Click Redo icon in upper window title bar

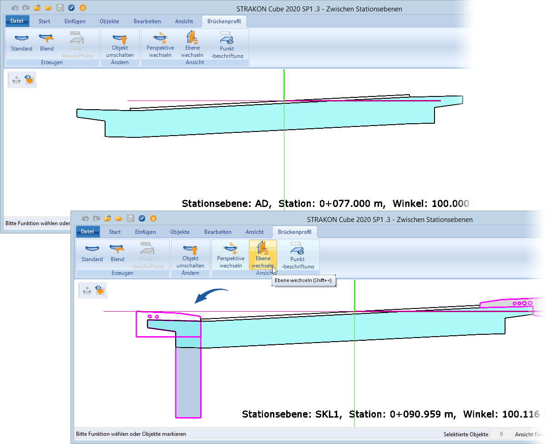(25, 8)
